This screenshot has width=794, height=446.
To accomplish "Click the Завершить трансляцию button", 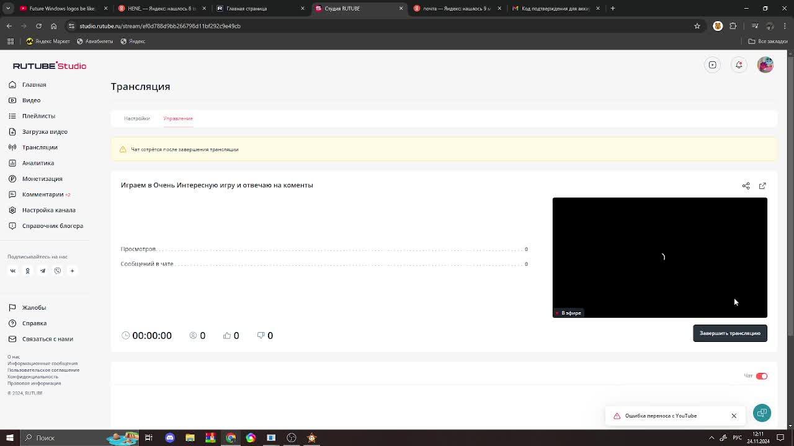I will point(730,333).
